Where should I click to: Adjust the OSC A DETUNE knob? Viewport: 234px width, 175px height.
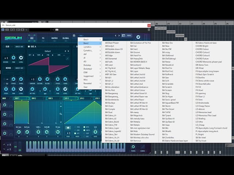coord(40,79)
